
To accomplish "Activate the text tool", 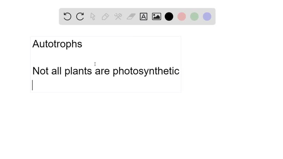I will pyautogui.click(x=143, y=17).
